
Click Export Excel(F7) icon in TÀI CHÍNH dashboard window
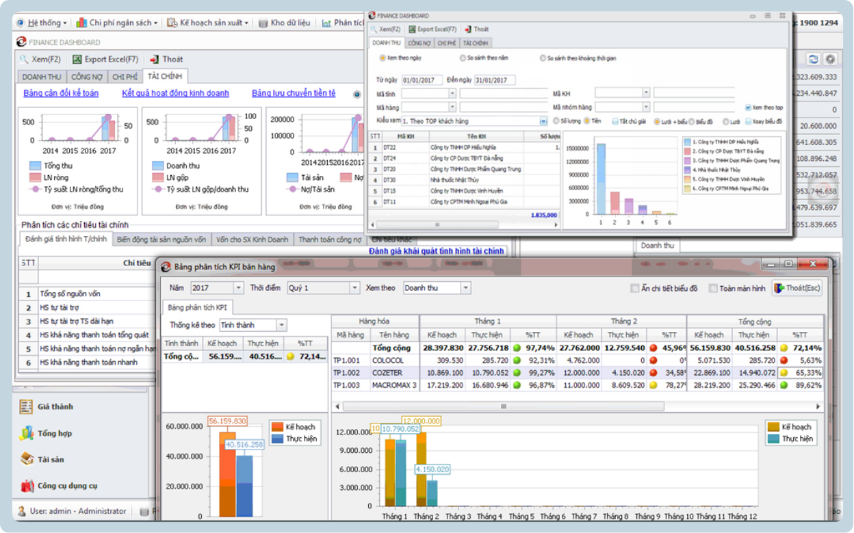pyautogui.click(x=77, y=60)
